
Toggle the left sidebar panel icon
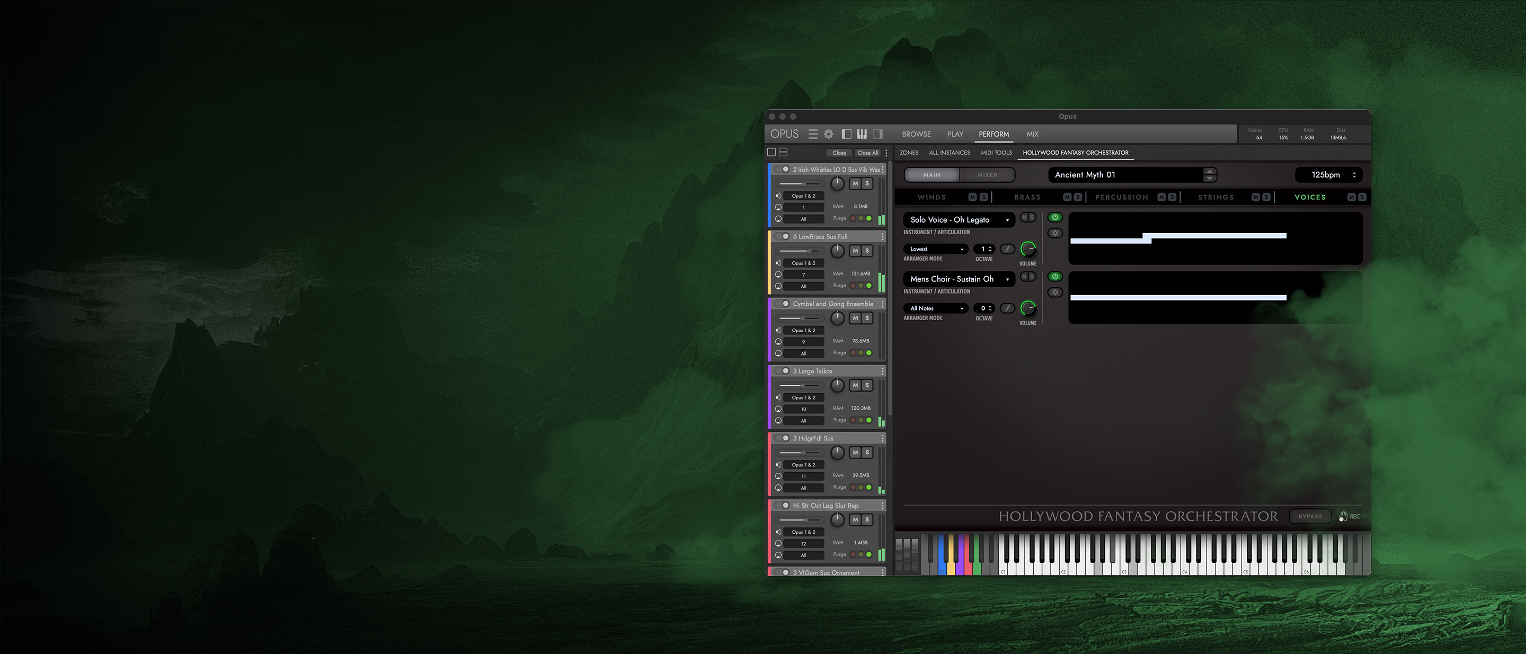pos(847,134)
